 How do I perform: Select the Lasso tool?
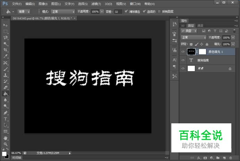pyautogui.click(x=6, y=38)
